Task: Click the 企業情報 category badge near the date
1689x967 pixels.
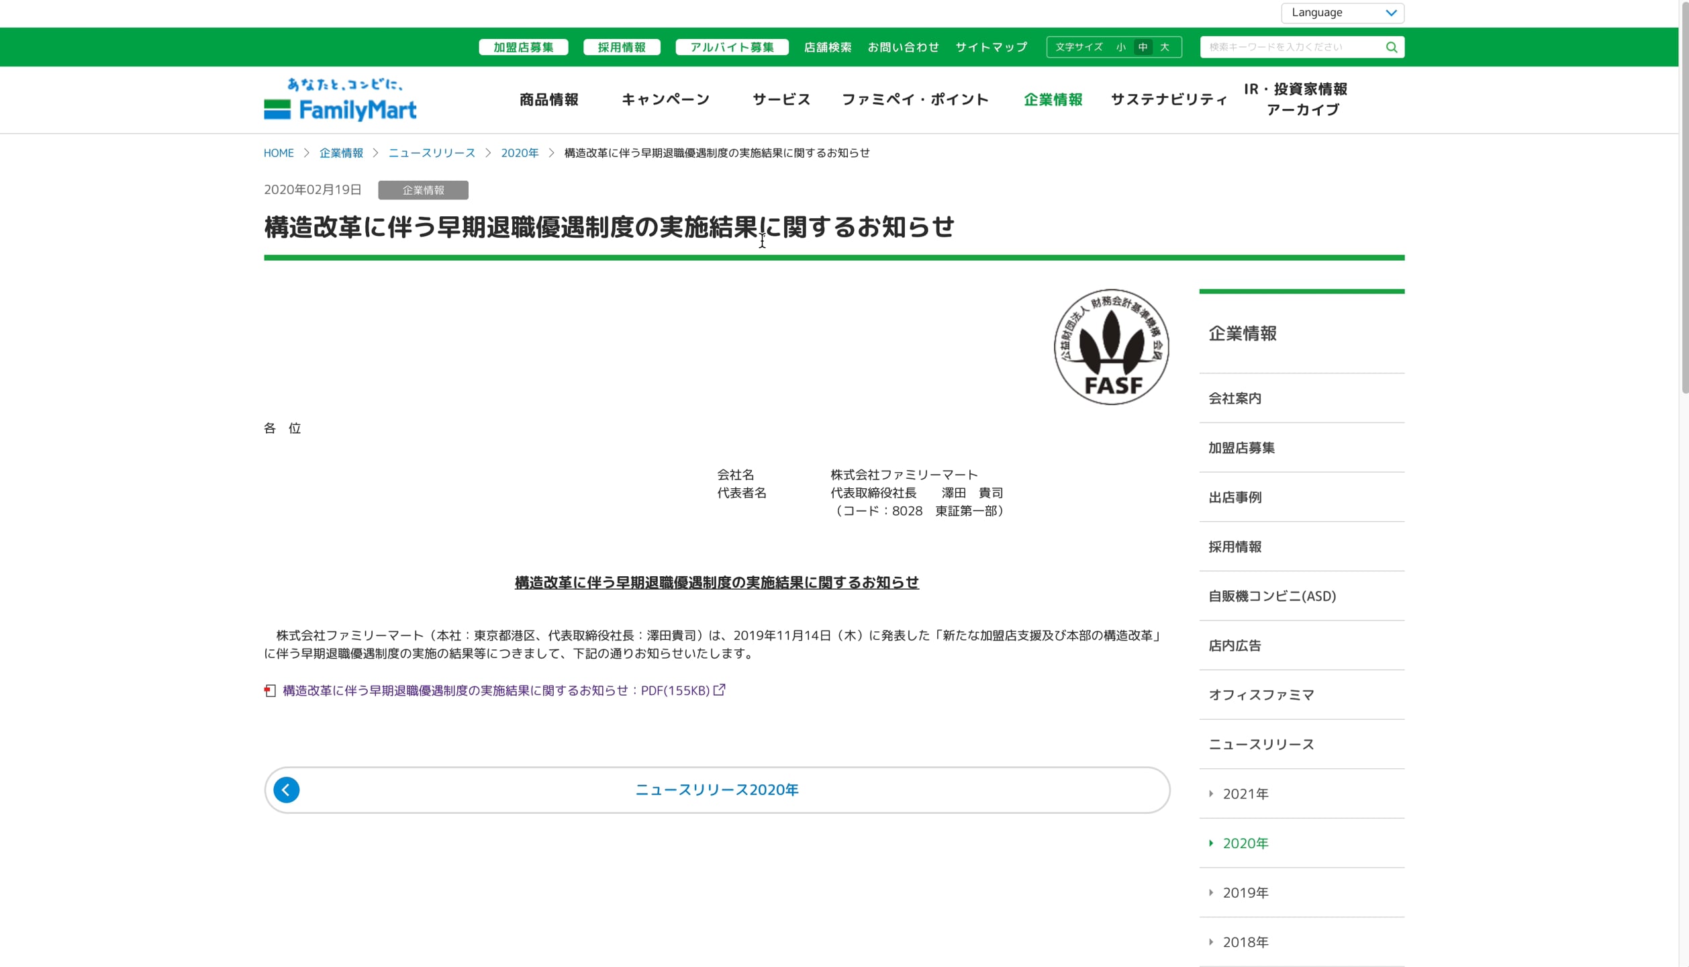Action: tap(423, 190)
